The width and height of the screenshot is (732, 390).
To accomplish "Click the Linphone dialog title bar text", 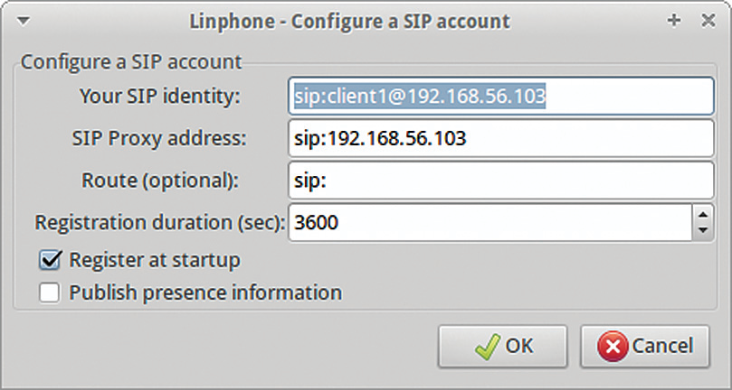I will pos(349,22).
